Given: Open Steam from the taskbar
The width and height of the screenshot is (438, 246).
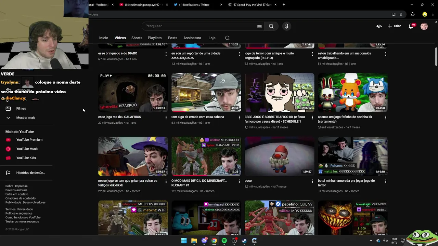Looking at the screenshot, I should pos(244,241).
